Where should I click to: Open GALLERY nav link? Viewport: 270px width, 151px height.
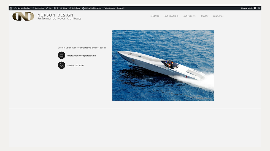coord(204,16)
